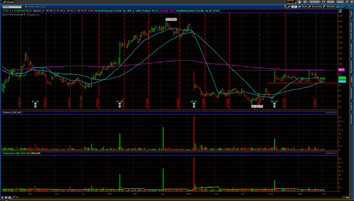Open the Symbols button in top bar
The image size is (354, 201).
[x=315, y=2]
